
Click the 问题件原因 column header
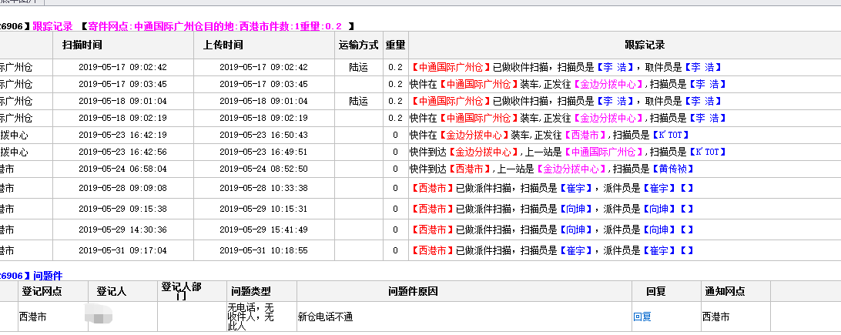point(413,292)
